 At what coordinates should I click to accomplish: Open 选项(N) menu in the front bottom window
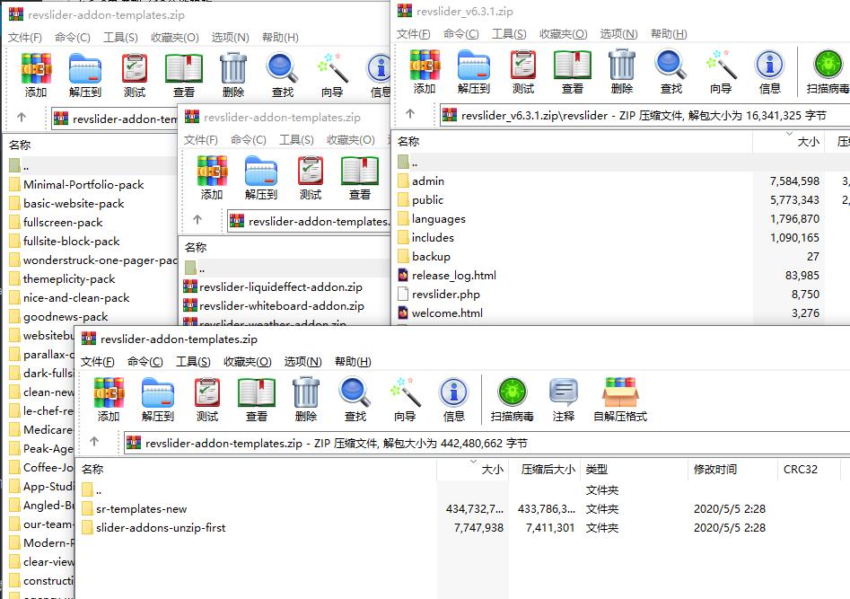(302, 361)
